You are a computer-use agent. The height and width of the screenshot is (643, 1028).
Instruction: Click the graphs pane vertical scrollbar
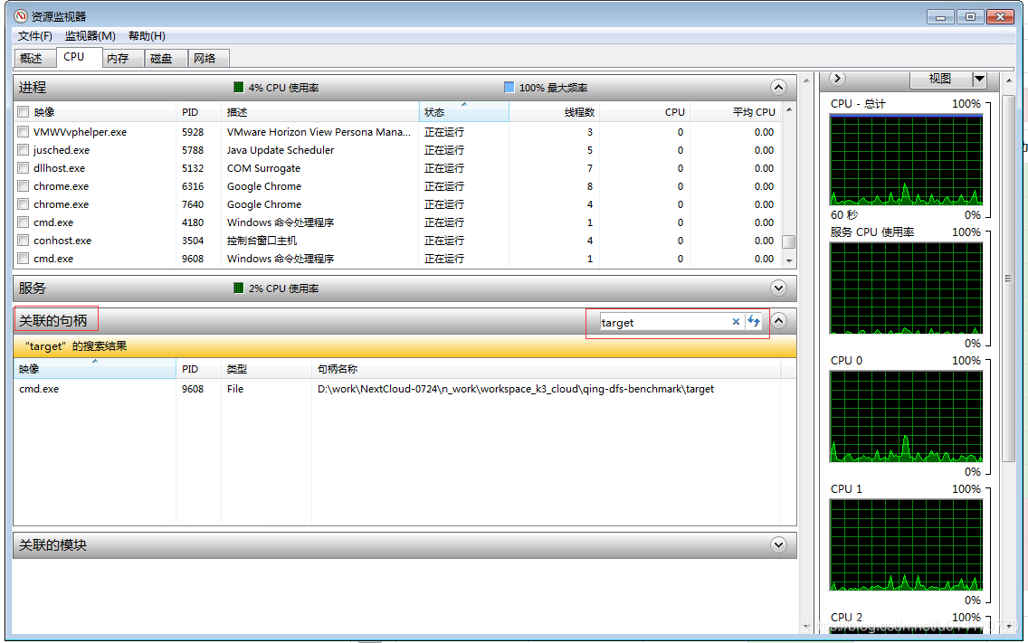1008,279
